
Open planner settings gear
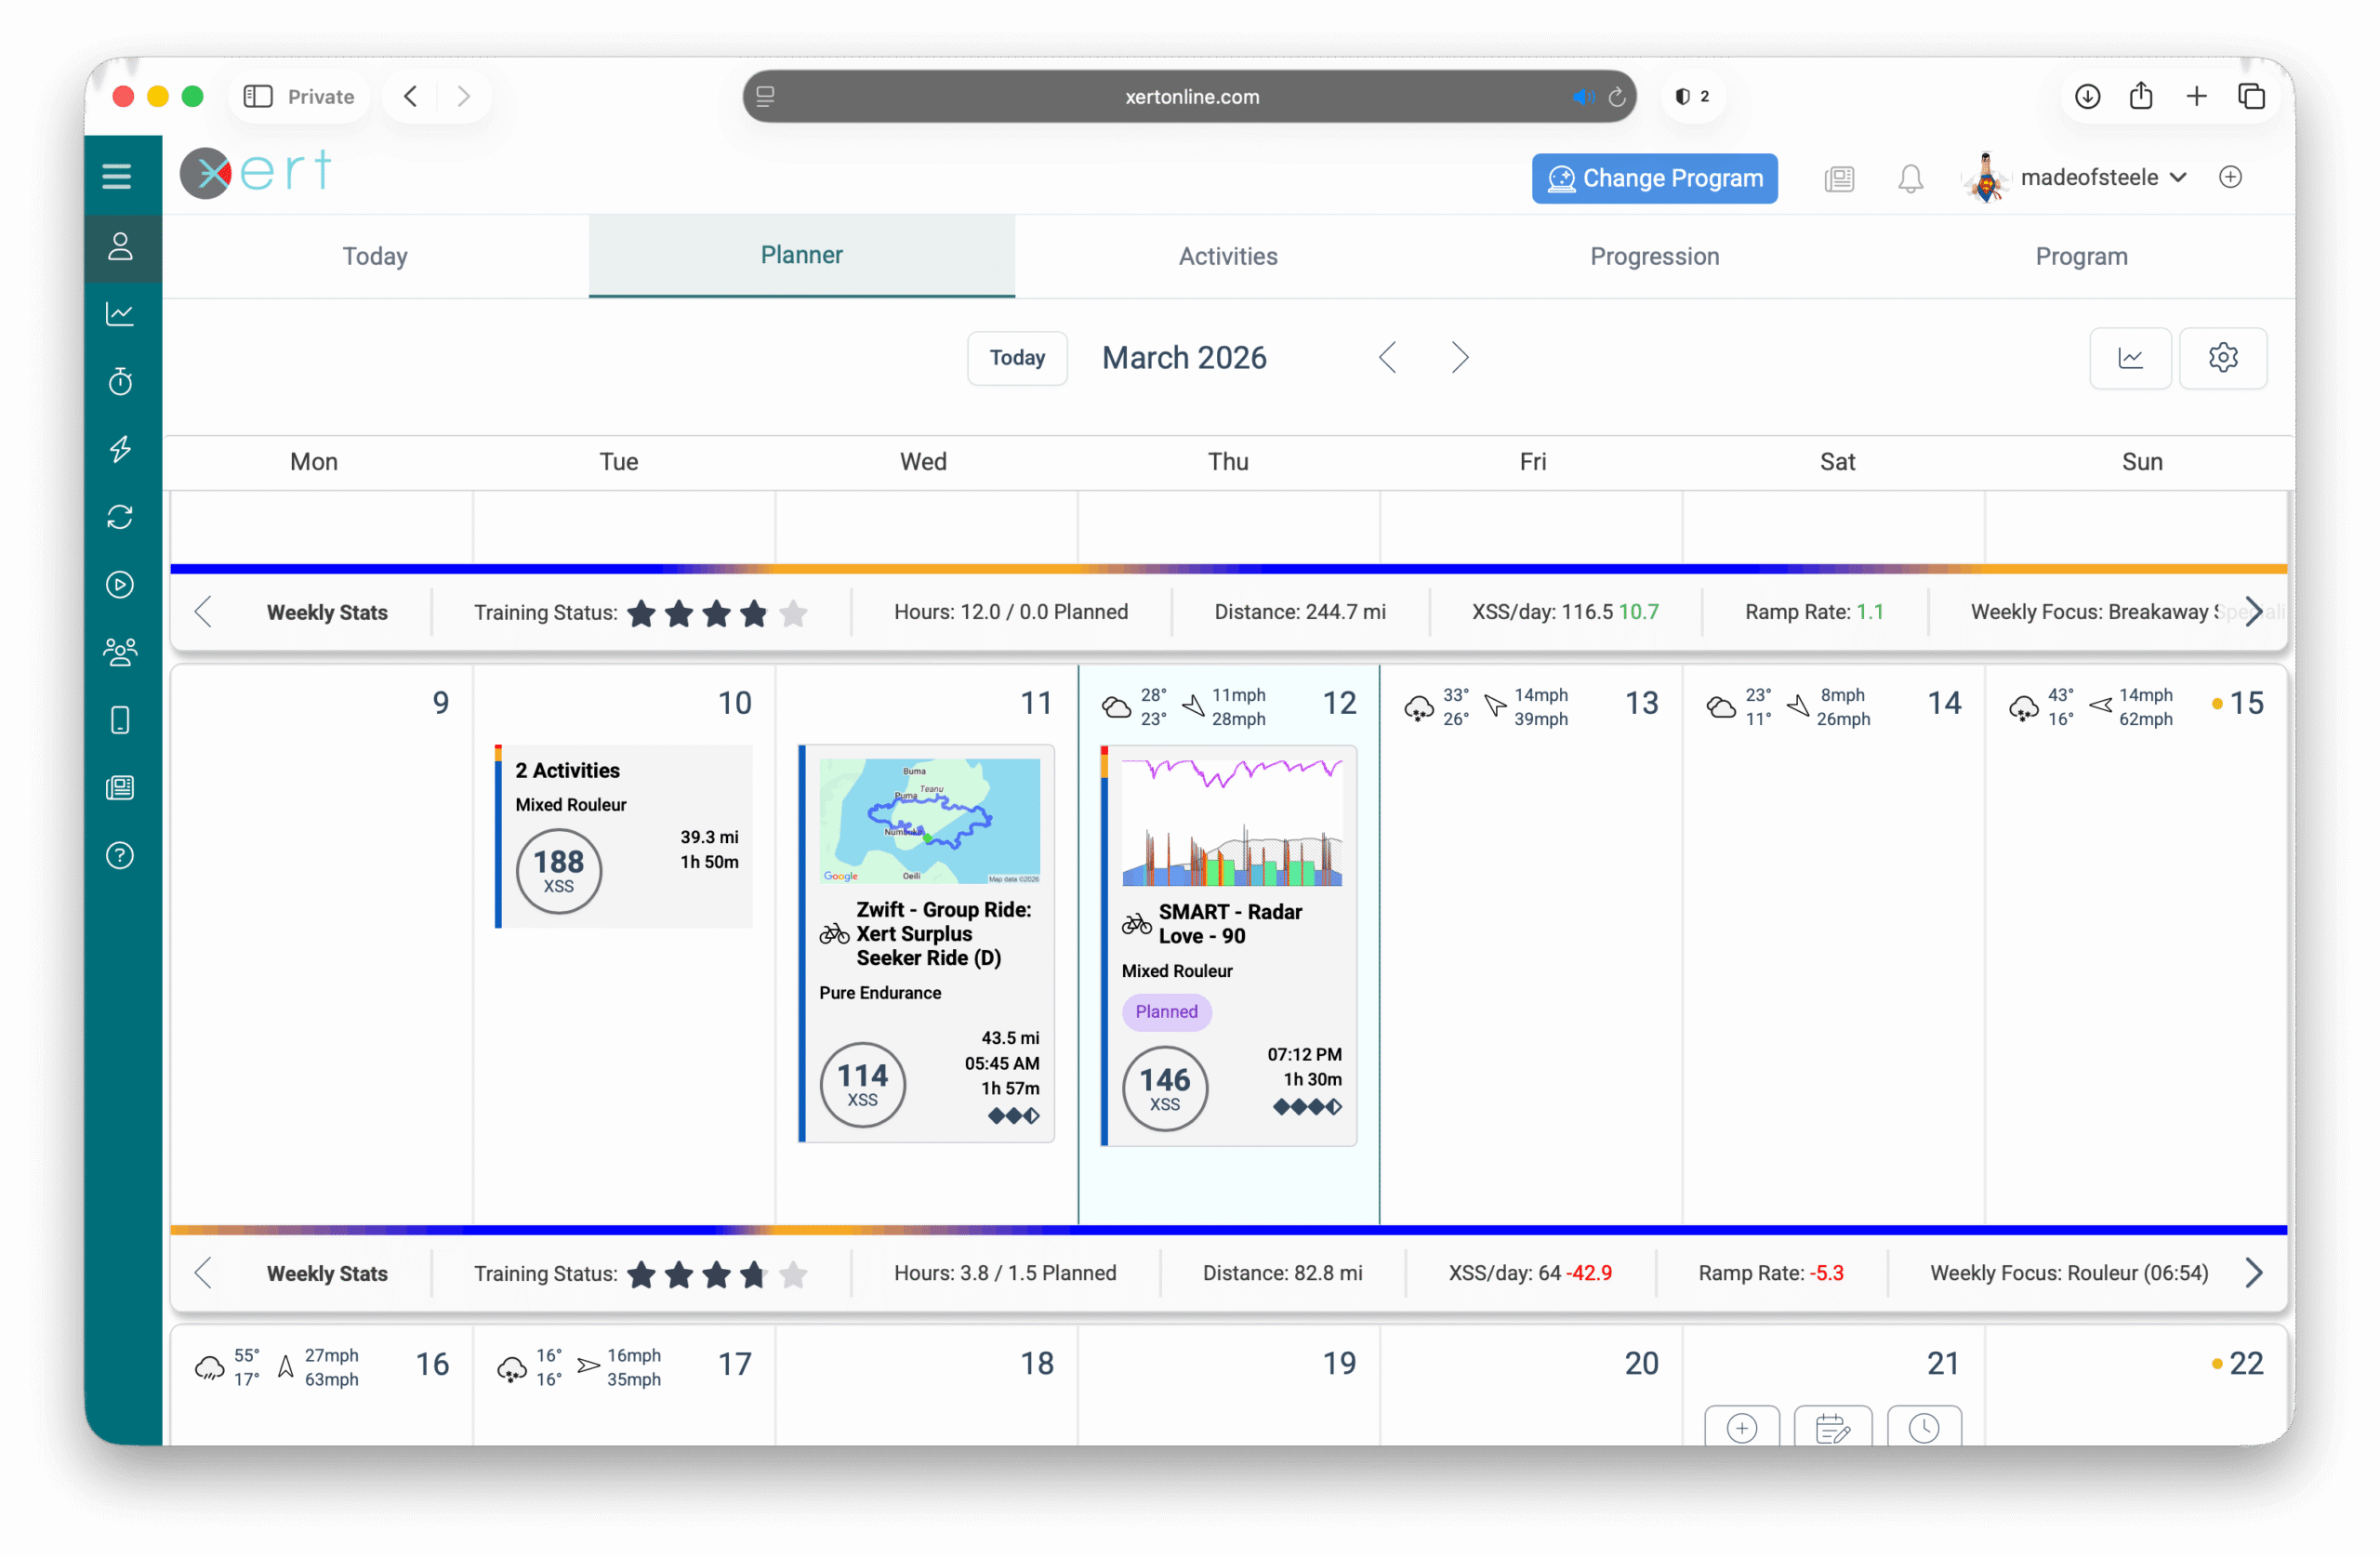(x=2222, y=358)
